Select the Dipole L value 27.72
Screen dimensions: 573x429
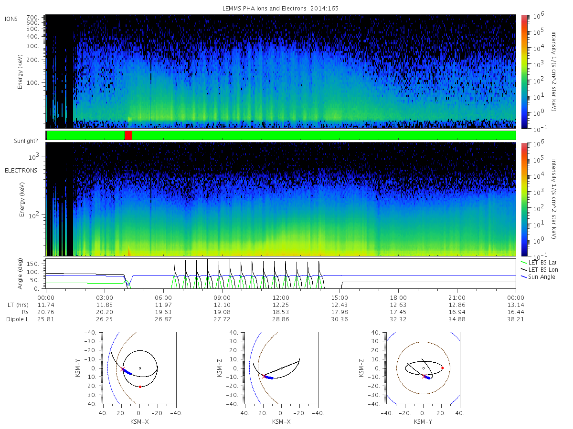tap(222, 319)
